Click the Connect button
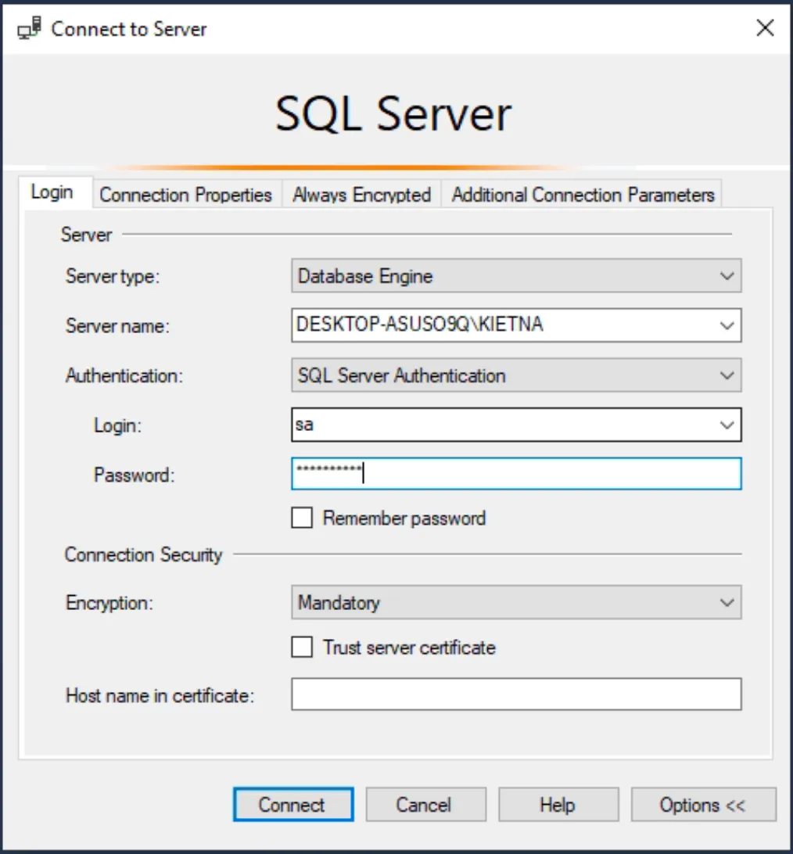The height and width of the screenshot is (854, 793). (293, 805)
